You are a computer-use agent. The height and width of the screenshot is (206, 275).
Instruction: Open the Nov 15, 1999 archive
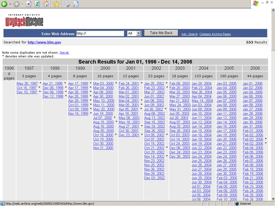[78, 114]
